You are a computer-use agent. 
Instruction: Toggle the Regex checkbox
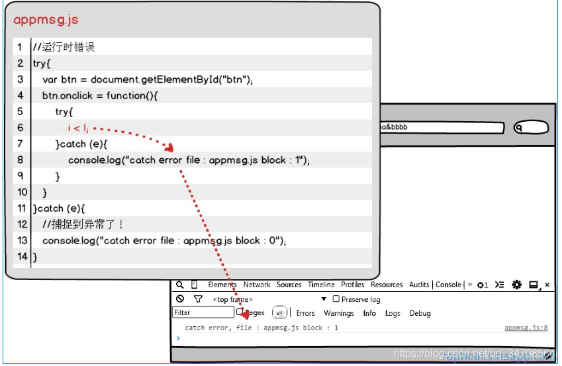pos(240,312)
